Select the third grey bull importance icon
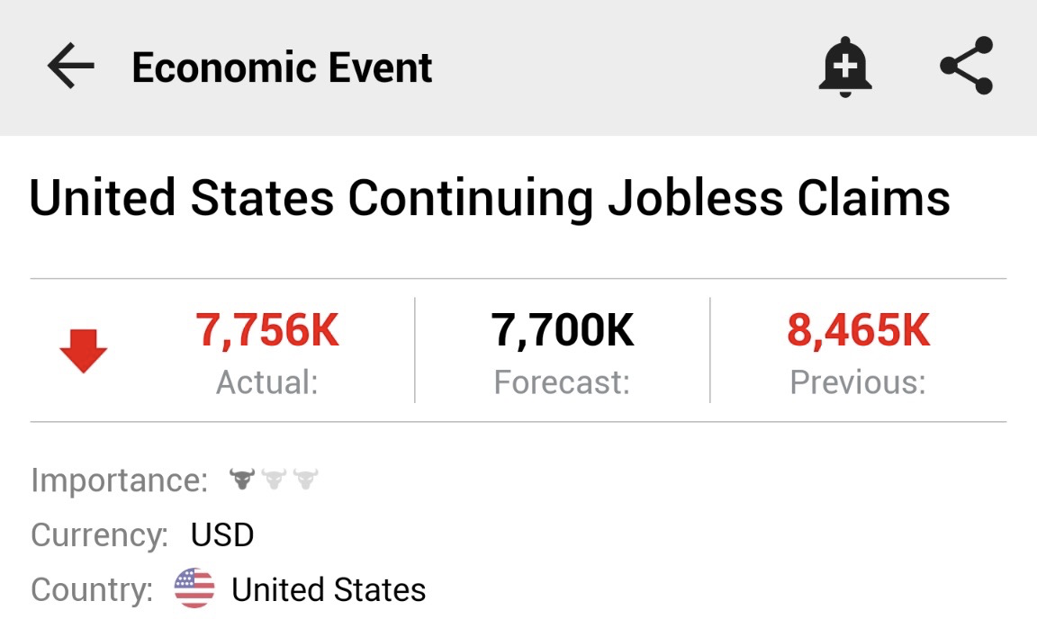Viewport: 1037px width, 628px height. pyautogui.click(x=305, y=479)
